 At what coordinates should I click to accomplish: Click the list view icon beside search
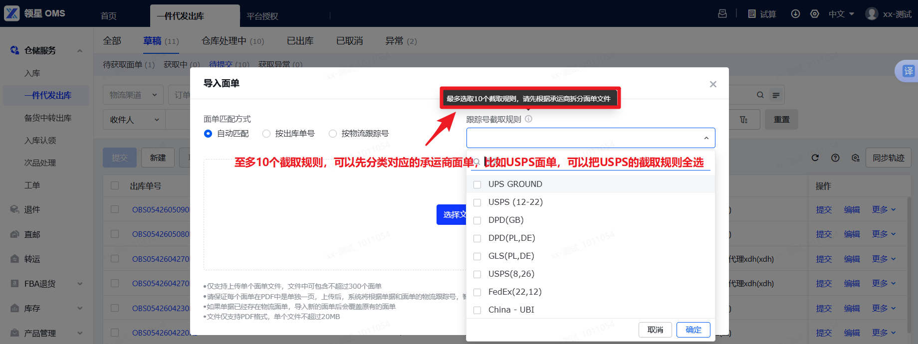776,95
